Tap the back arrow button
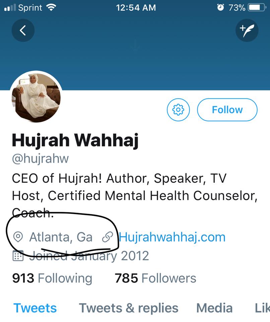The width and height of the screenshot is (270, 322). [x=23, y=31]
